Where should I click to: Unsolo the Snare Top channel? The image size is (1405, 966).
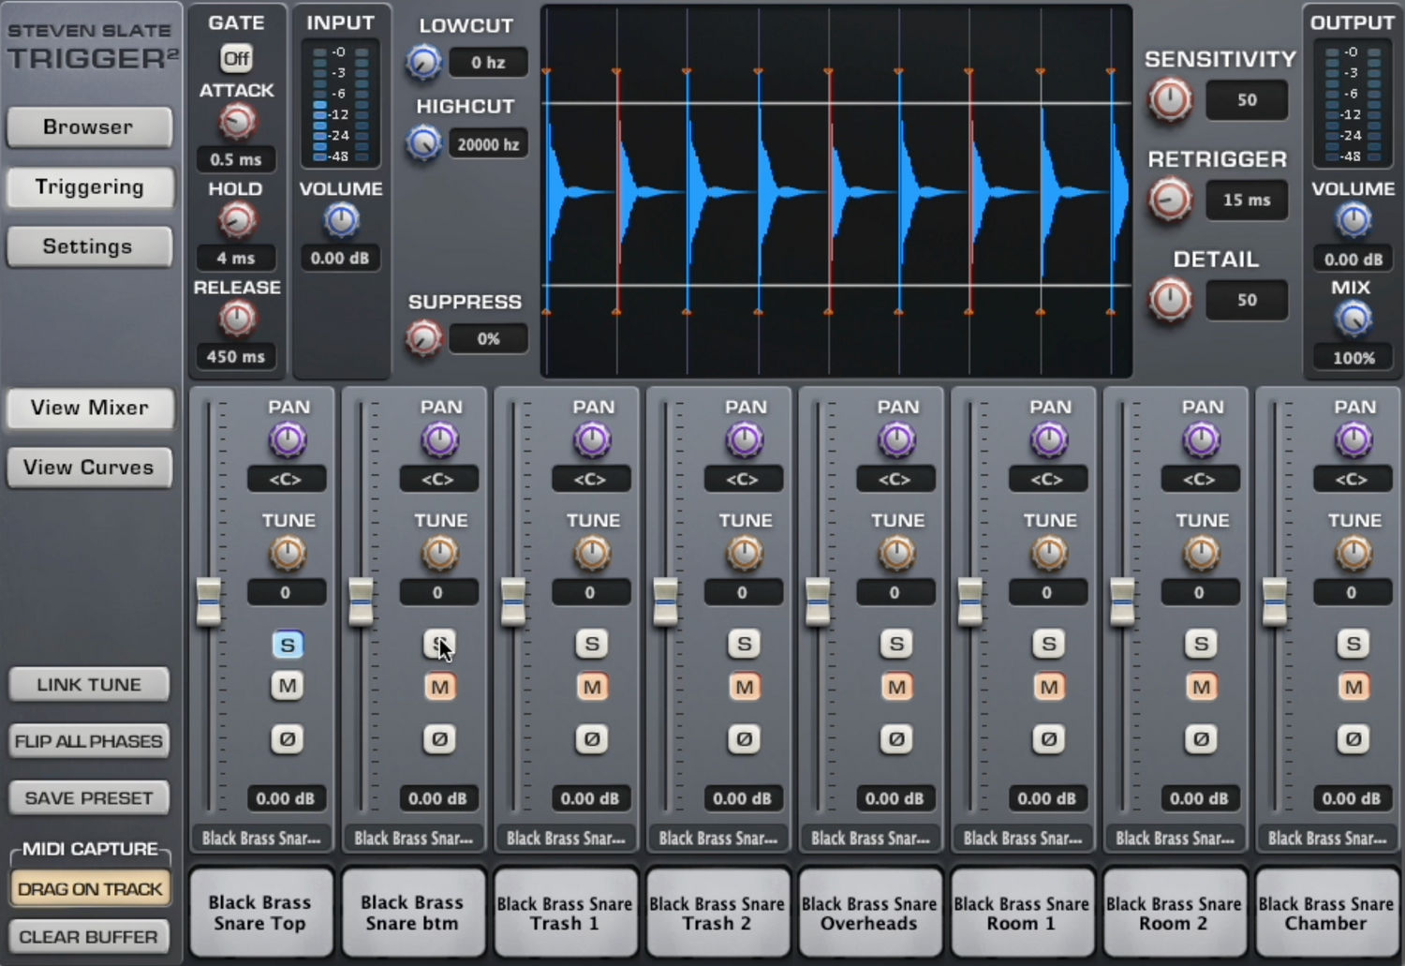pyautogui.click(x=288, y=645)
